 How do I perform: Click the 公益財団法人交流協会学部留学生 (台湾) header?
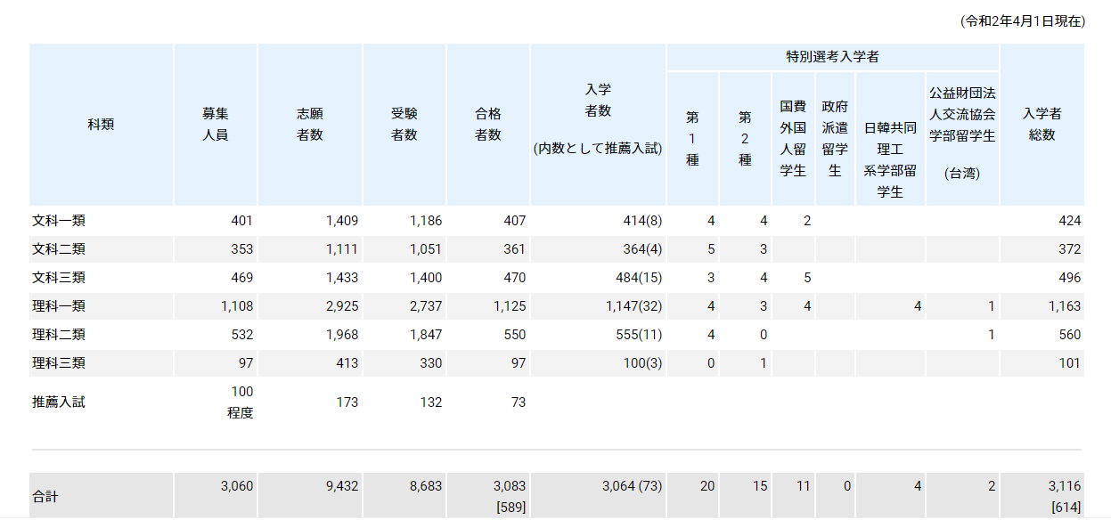[962, 139]
